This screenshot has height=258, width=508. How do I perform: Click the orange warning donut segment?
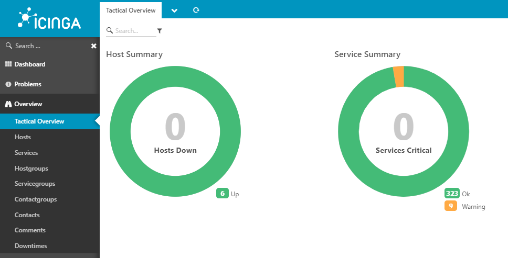pos(399,77)
